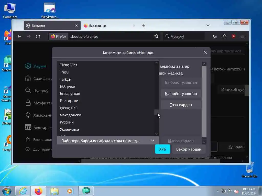Viewport: 262px width, 196px height.
Task: Open Windows Explorer from the taskbar
Action: coord(54,191)
